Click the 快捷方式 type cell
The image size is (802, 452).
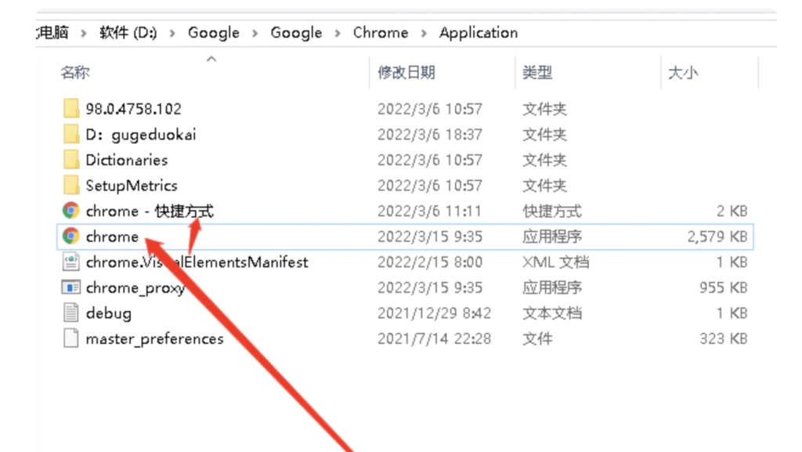click(x=552, y=212)
